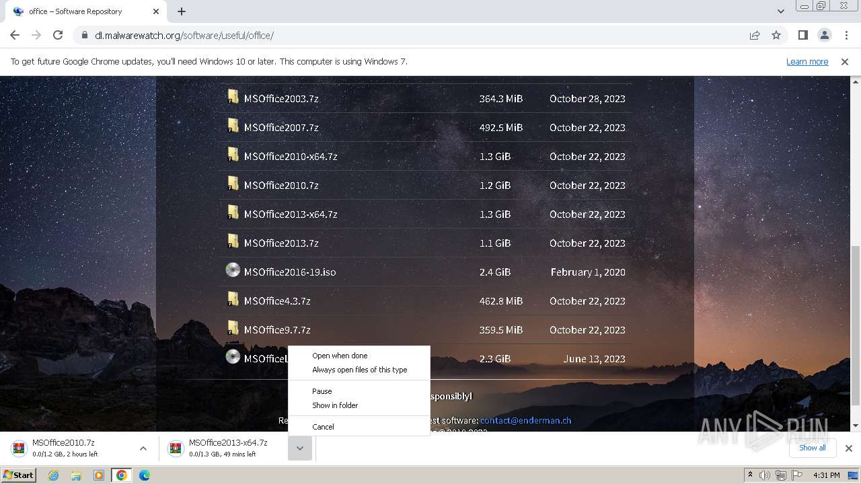Click the 462.8 MiB size value
Screen dimensions: 861x484
click(x=500, y=300)
